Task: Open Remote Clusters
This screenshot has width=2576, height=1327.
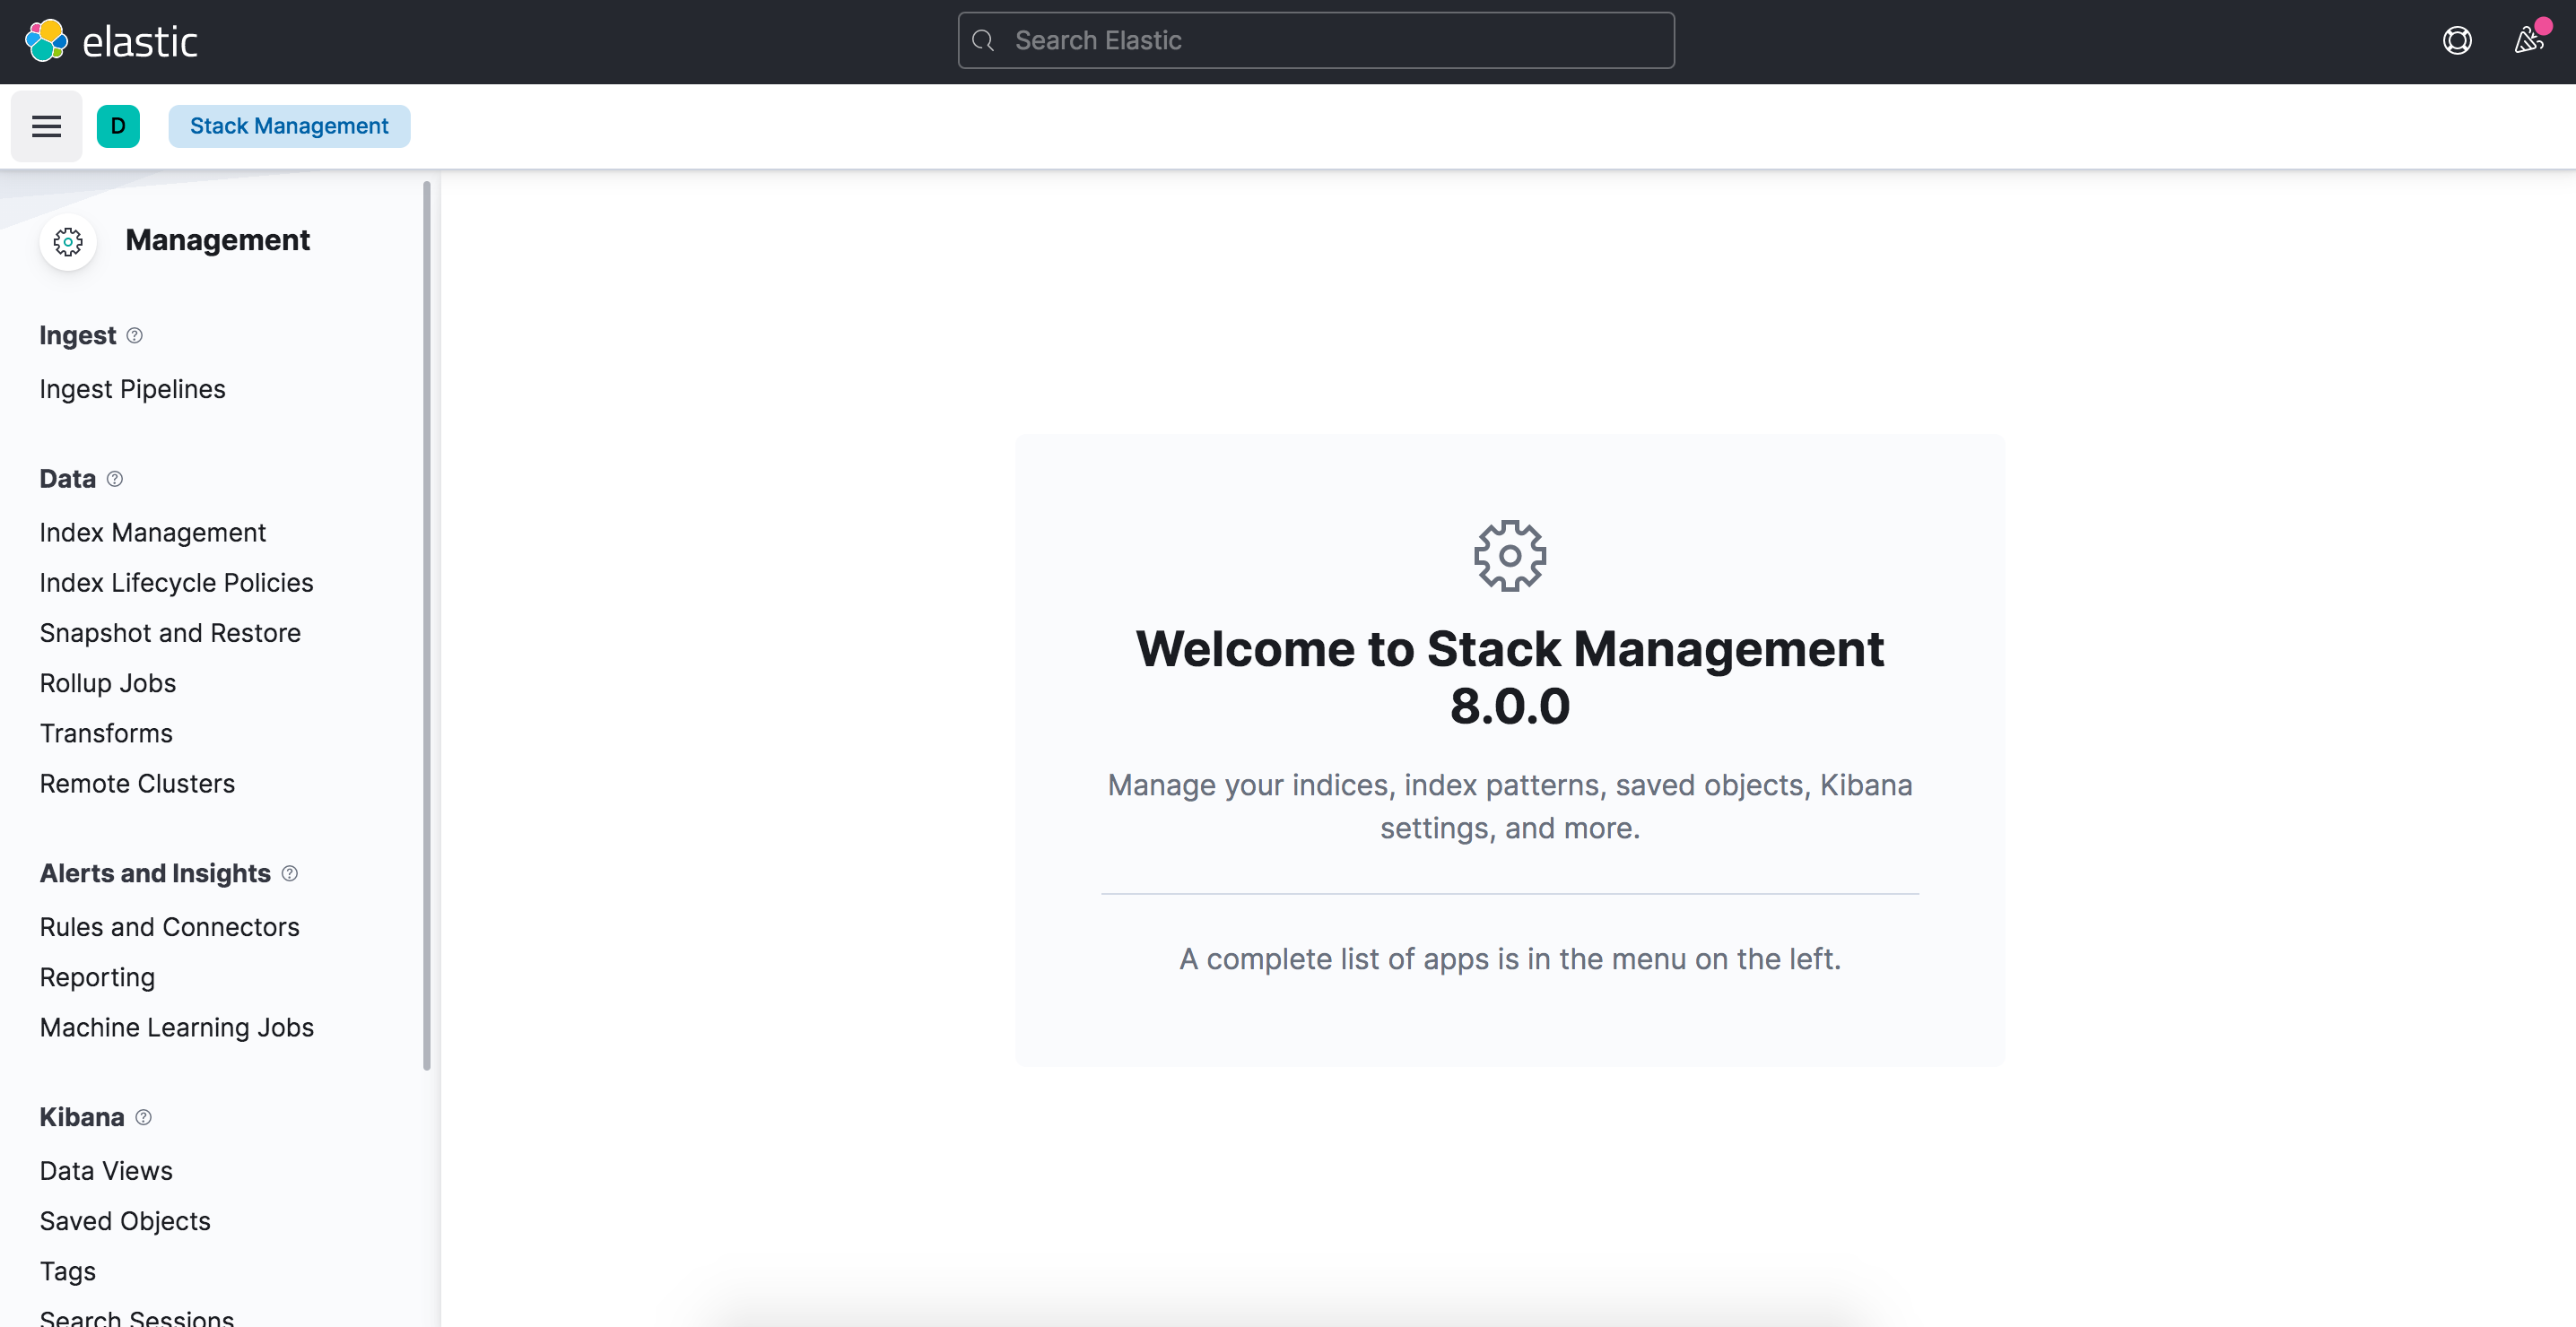Action: point(137,783)
